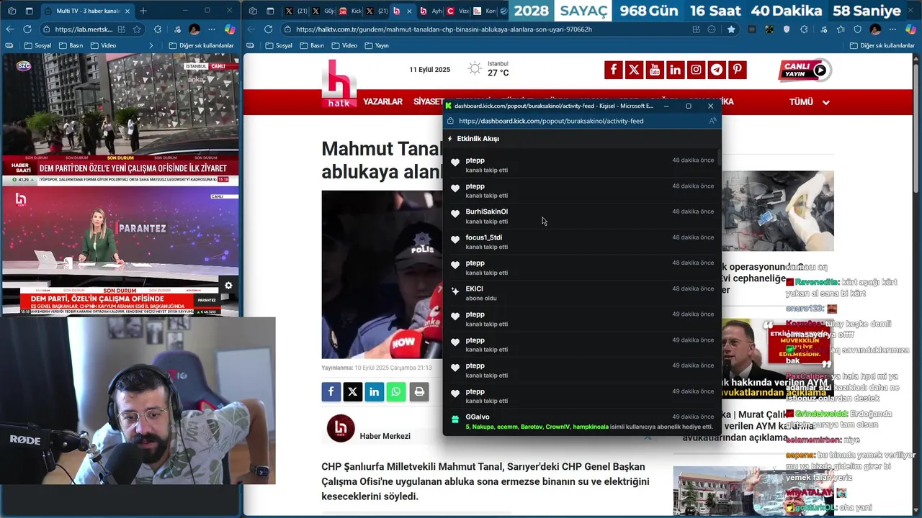Open Halk TV Pinterest icon in header

738,70
